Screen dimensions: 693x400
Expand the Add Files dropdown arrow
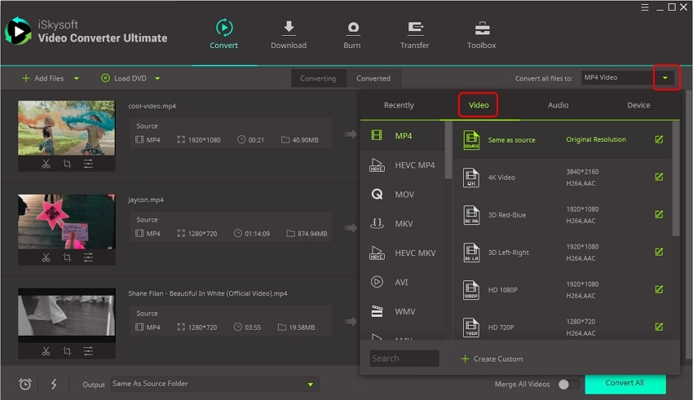[x=77, y=78]
